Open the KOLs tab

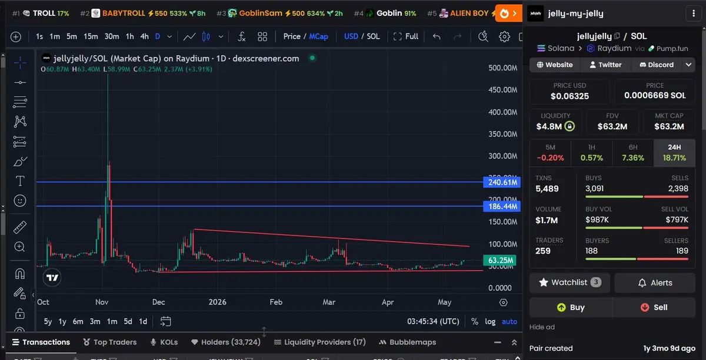tap(164, 342)
